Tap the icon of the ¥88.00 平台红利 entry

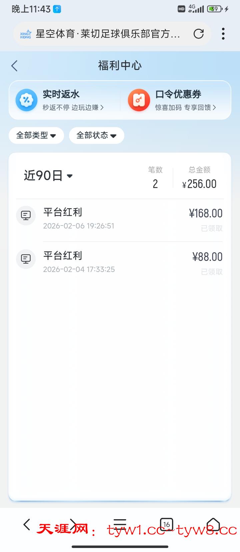point(26,259)
